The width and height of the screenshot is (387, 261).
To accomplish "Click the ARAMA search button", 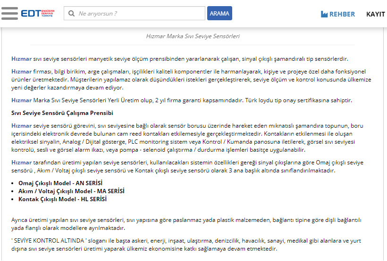I will [219, 13].
